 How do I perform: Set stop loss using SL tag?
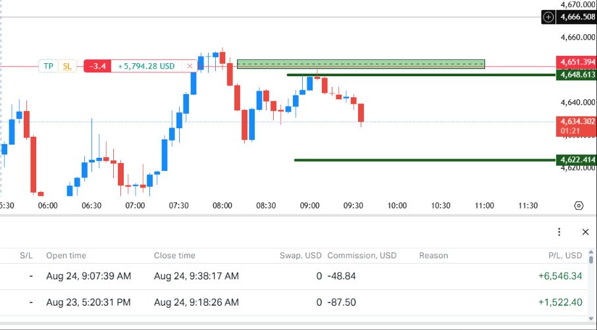(67, 66)
